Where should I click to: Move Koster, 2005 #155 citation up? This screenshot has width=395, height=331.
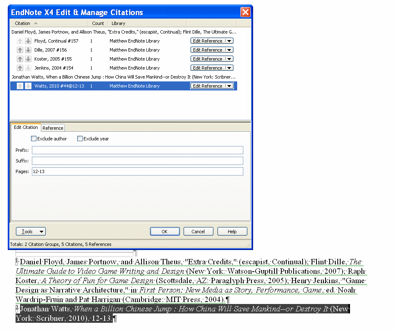pyautogui.click(x=20, y=59)
